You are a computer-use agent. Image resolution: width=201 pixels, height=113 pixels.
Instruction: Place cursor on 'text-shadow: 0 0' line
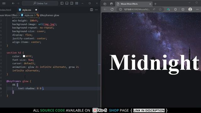[x=31, y=89]
